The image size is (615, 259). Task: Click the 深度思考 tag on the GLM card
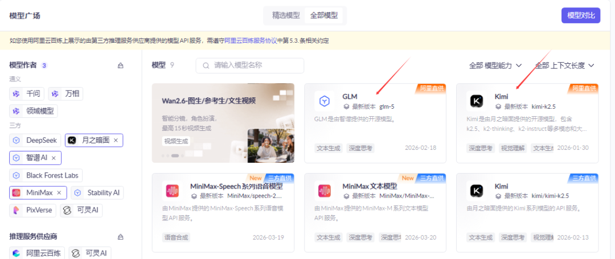click(x=360, y=148)
